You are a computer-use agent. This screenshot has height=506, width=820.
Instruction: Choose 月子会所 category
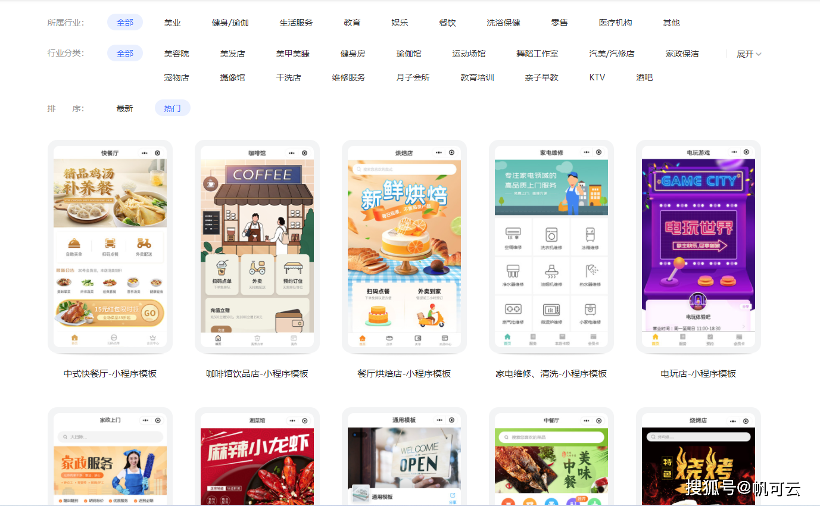tap(413, 77)
